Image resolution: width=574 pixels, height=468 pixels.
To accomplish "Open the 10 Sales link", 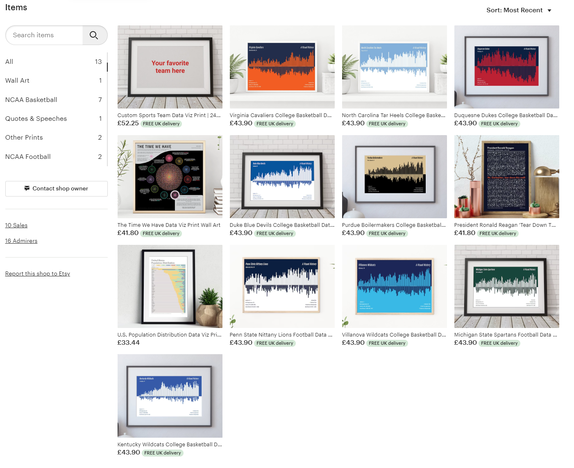I will click(x=16, y=225).
